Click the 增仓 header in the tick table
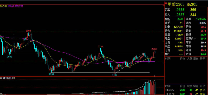This screenshot has width=208, height=95. point(196,86)
